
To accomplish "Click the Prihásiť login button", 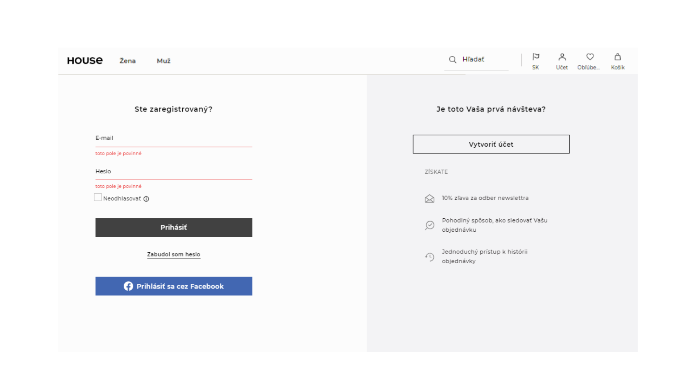I will [x=174, y=227].
